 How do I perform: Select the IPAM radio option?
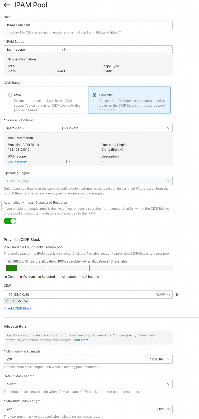click(x=10, y=95)
